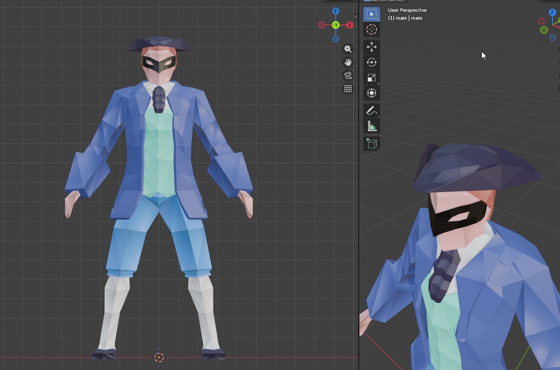Pick the Rotate tool
The image size is (560, 370).
[372, 62]
